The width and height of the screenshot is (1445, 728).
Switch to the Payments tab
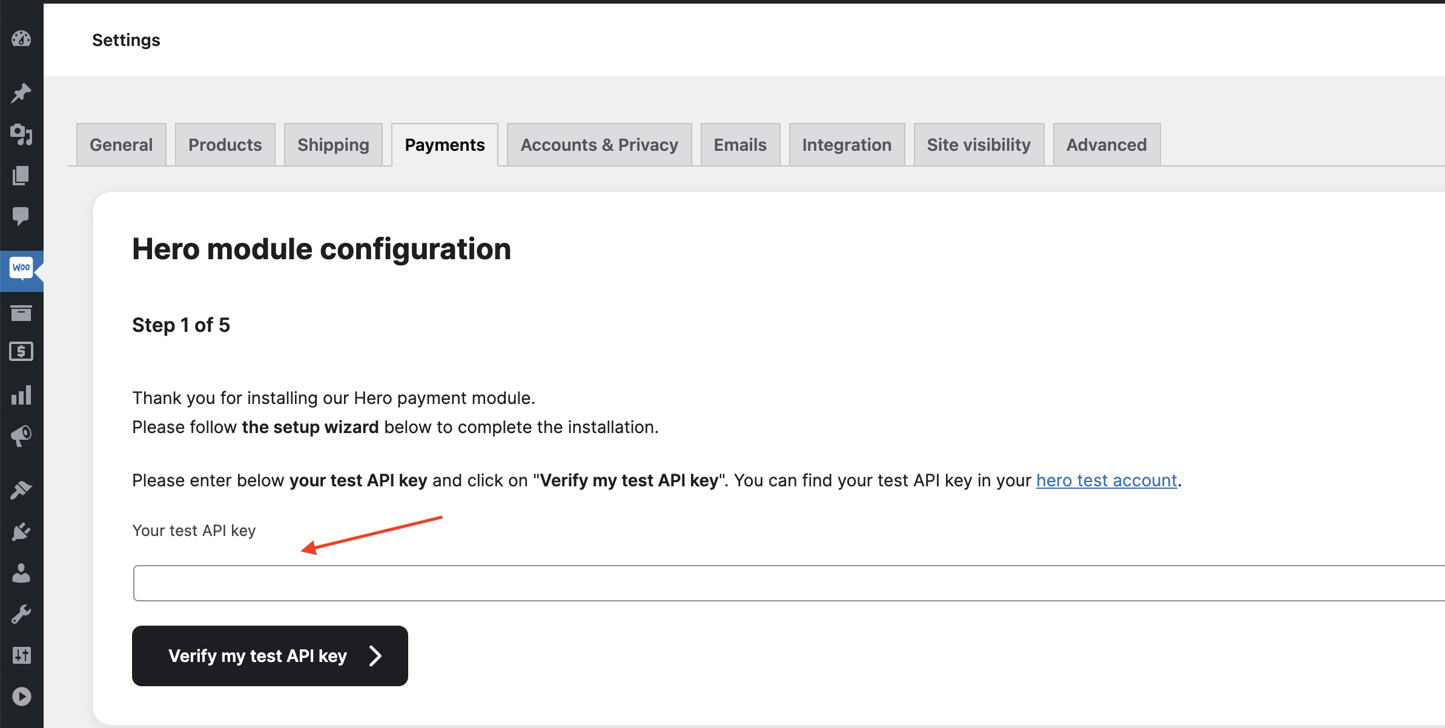445,144
